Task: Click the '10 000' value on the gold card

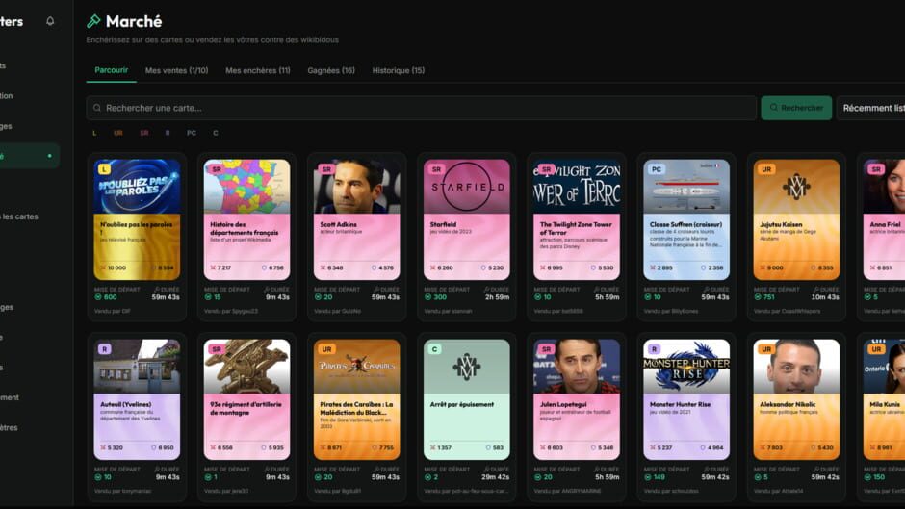Action: [116, 267]
